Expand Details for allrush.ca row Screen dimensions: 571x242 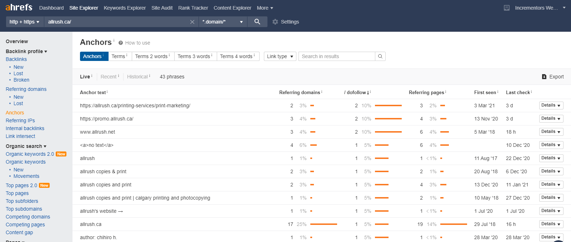[x=551, y=224]
